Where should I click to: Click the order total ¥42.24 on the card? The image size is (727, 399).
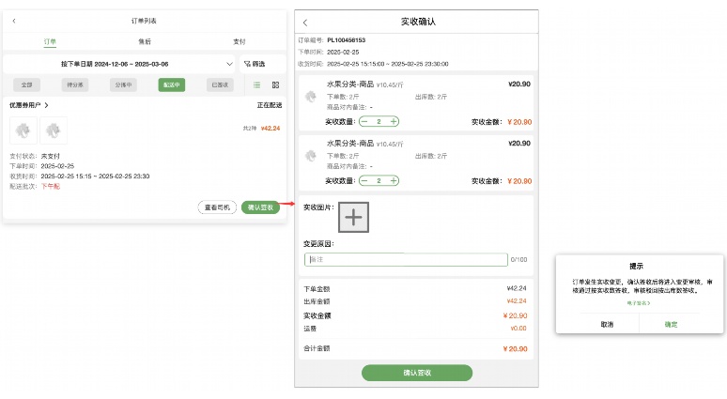[x=271, y=129]
